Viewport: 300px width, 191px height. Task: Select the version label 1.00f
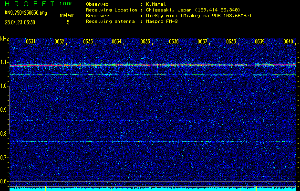66,4
